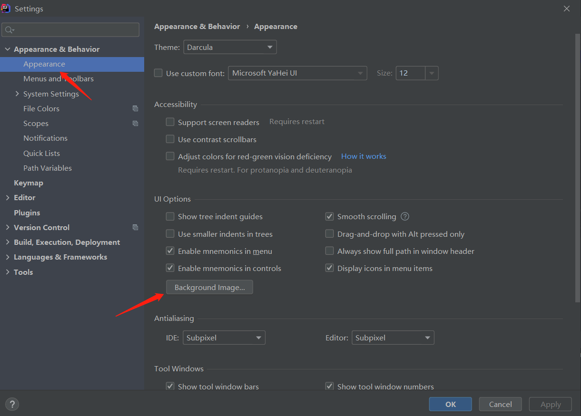Check Always show full path in window header

click(329, 251)
